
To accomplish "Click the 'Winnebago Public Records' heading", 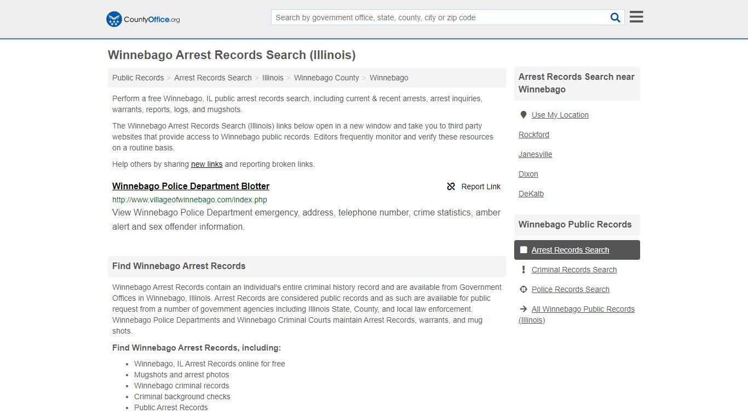I will 575,224.
